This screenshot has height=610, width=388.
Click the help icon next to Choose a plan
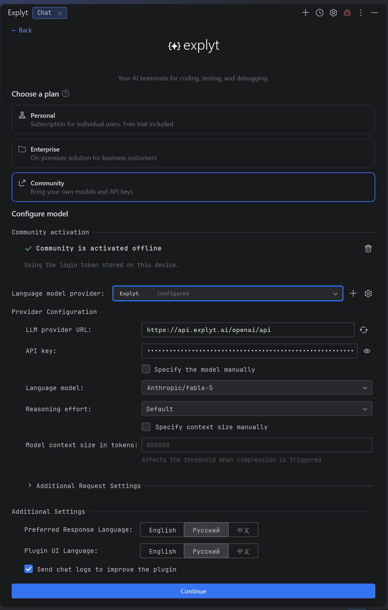tap(66, 93)
